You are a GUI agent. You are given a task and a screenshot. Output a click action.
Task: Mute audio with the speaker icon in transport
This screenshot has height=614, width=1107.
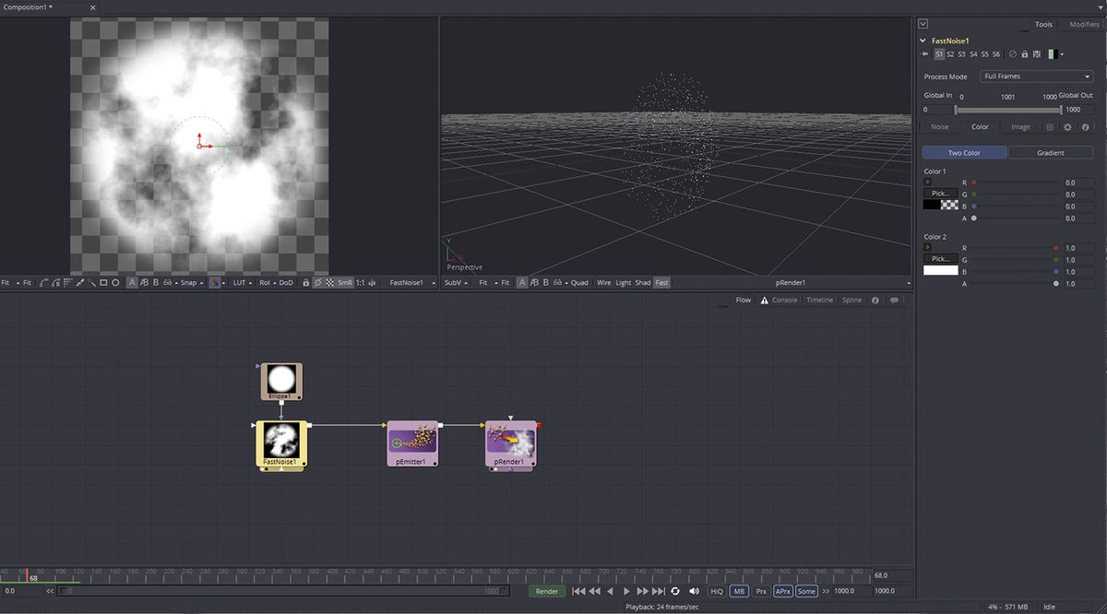(x=694, y=591)
